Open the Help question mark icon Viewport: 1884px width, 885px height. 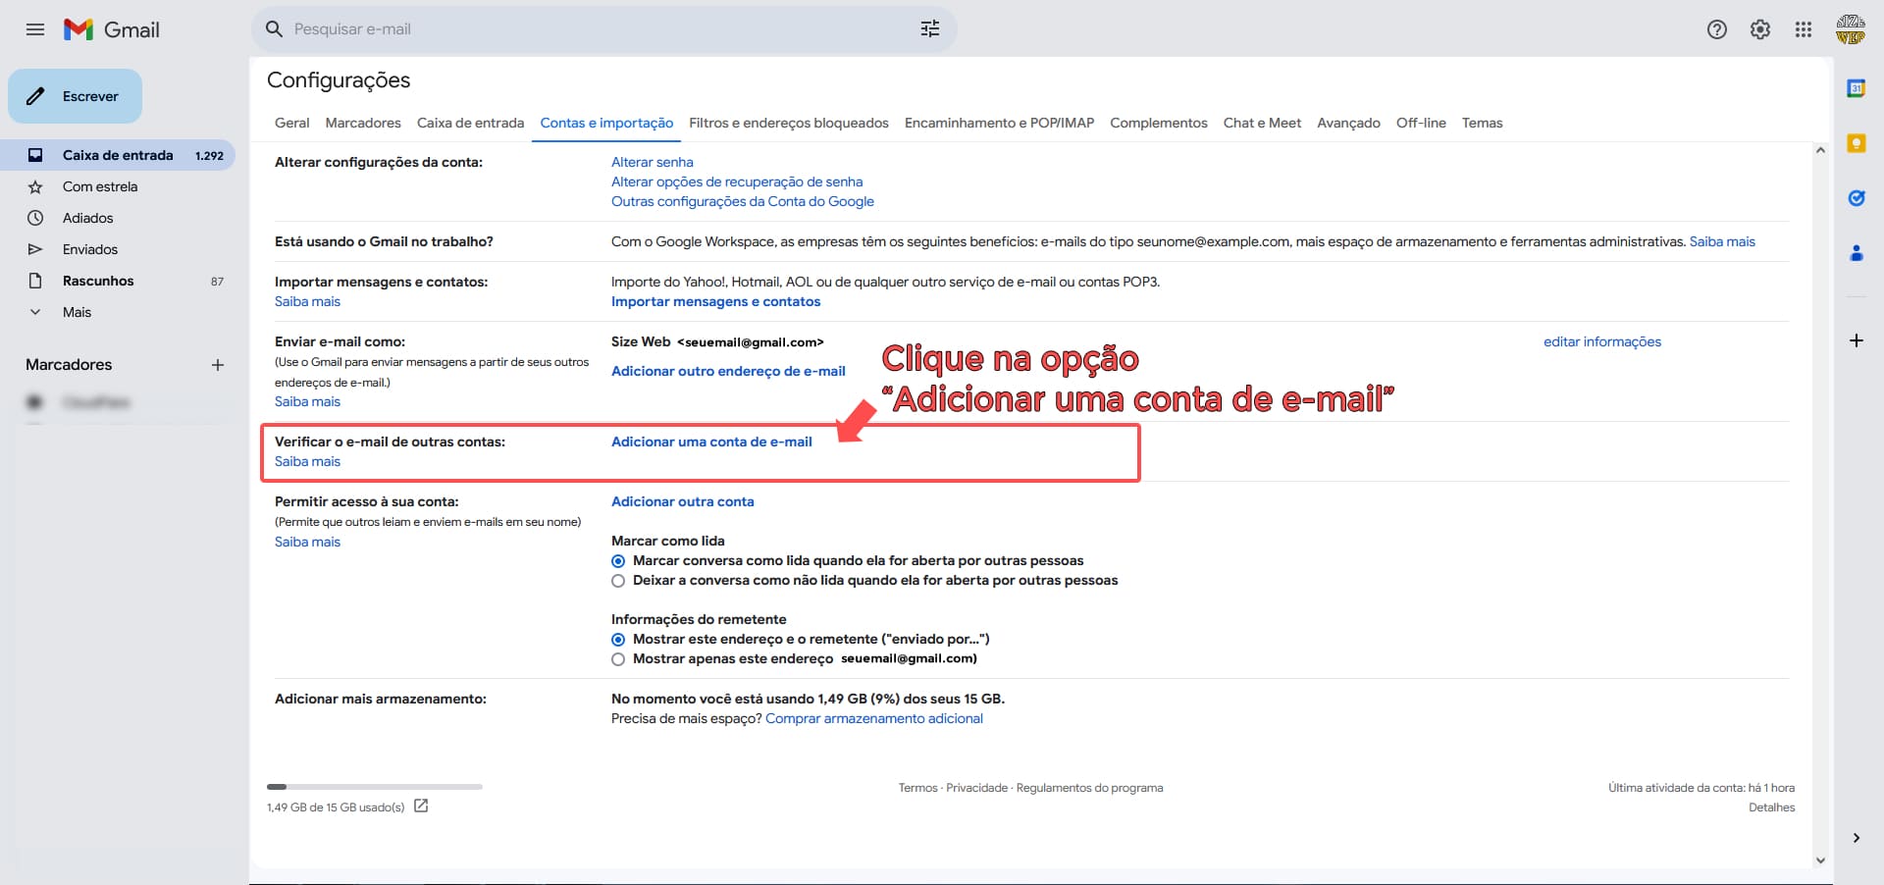point(1716,29)
